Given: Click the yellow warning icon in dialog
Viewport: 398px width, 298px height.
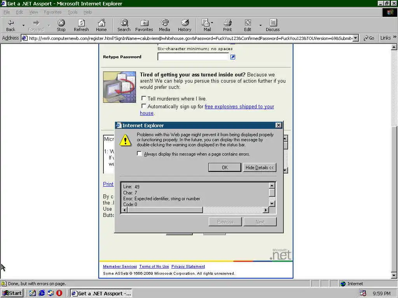Looking at the screenshot, I should coord(126,140).
